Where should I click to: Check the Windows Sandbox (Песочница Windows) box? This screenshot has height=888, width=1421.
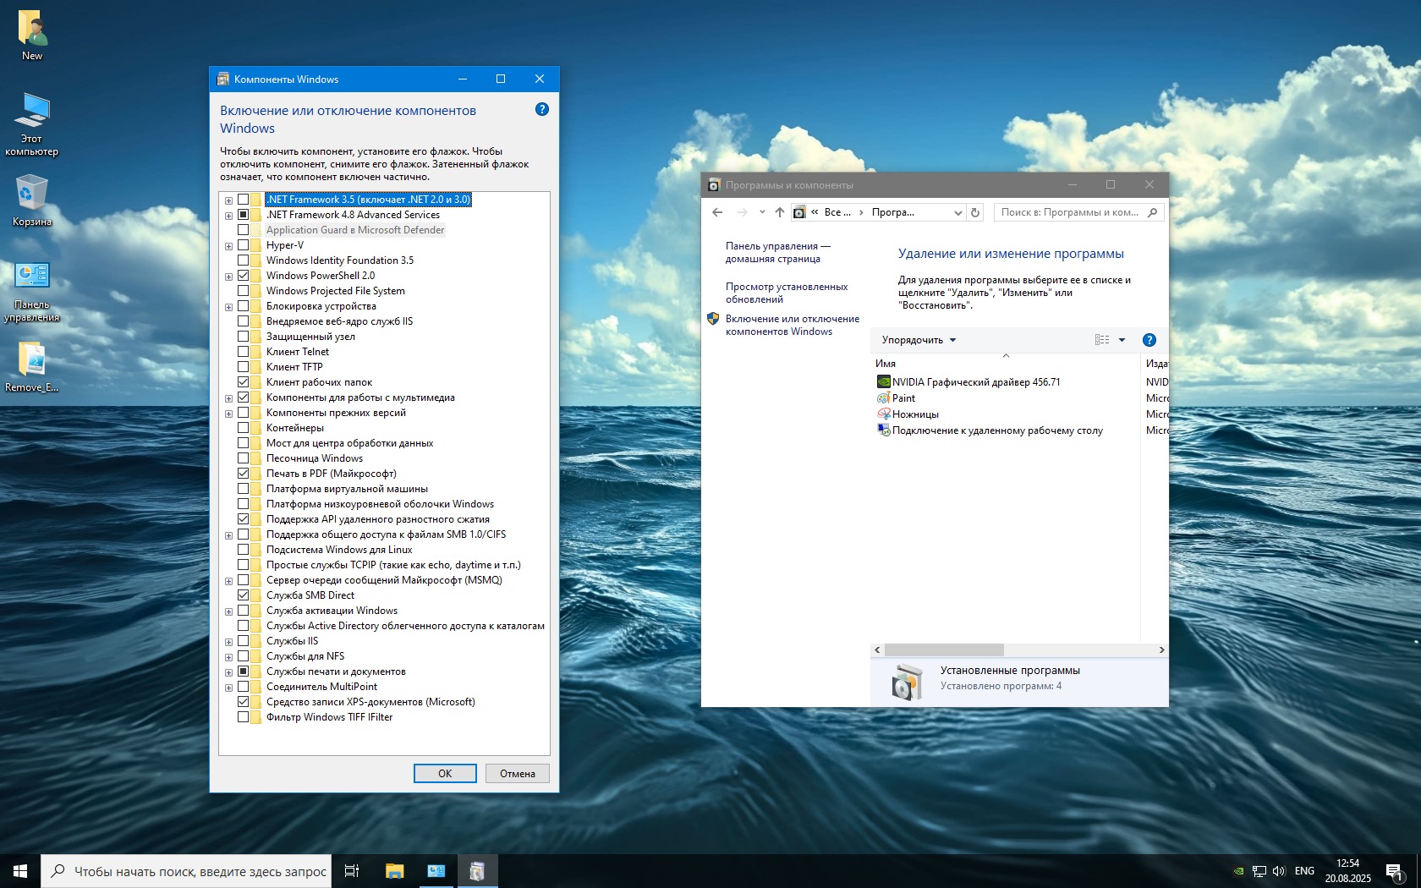[244, 458]
